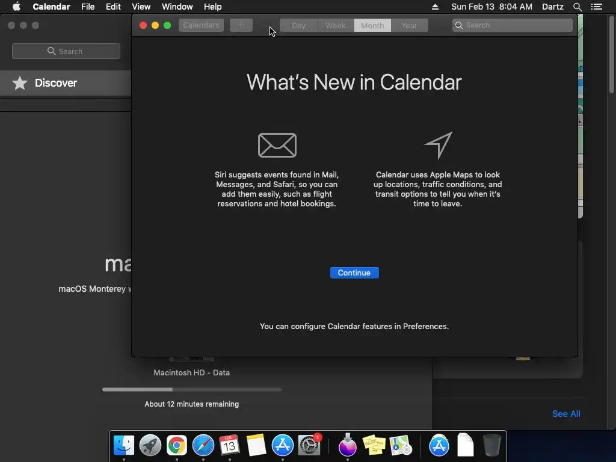This screenshot has width=616, height=462.
Task: Open App Store icon beside Notes in dock
Action: pos(283,445)
